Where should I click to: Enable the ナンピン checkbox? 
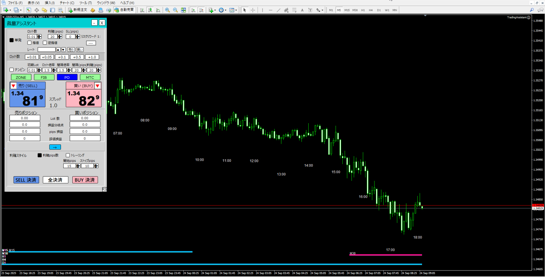(x=11, y=70)
